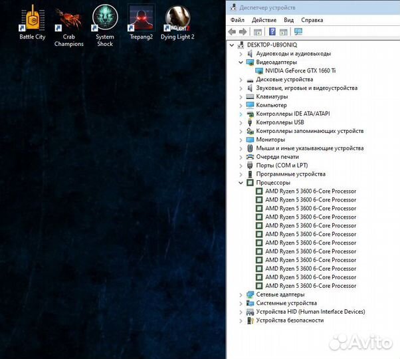Expand the Порты (COM и LPT) category
This screenshot has width=400, height=359.
tap(241, 166)
